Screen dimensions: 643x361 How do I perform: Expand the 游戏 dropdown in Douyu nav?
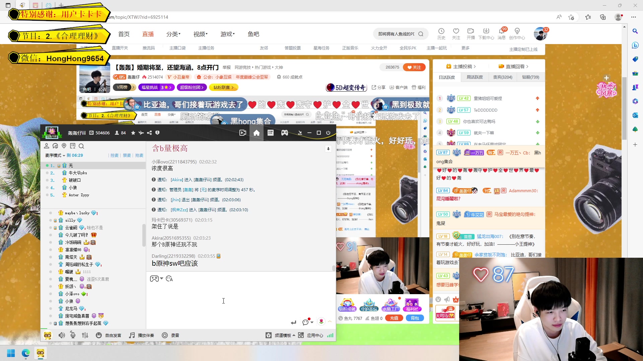pos(228,34)
